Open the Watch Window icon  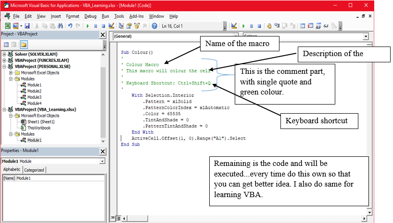[x=318, y=26]
